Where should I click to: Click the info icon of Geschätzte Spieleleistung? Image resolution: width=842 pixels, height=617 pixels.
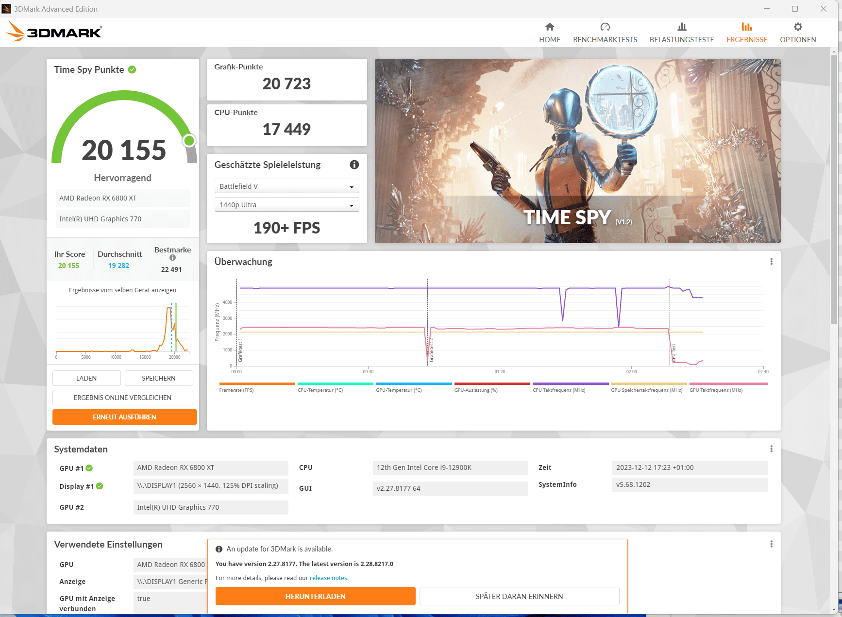pos(354,165)
